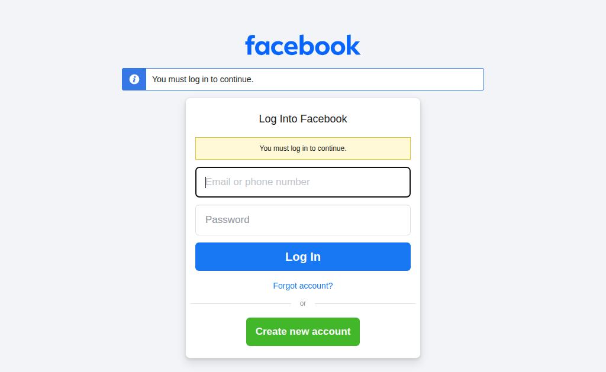
Task: Click the "Password" placeholder text
Action: coord(227,220)
